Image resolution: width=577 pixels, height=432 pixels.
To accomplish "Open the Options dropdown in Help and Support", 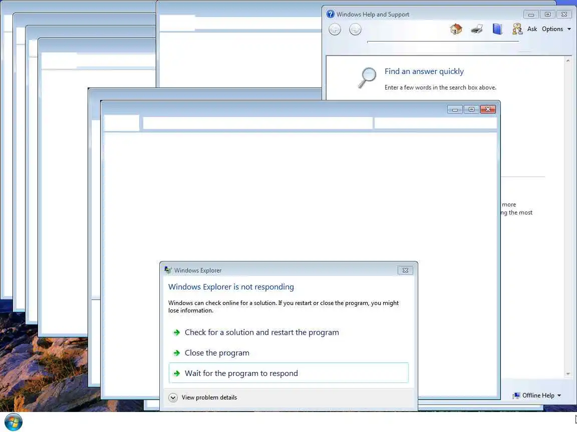I will (556, 29).
